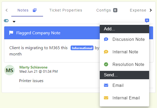
Task: Toggle the notes filter switch
Action: (x=6, y=21)
